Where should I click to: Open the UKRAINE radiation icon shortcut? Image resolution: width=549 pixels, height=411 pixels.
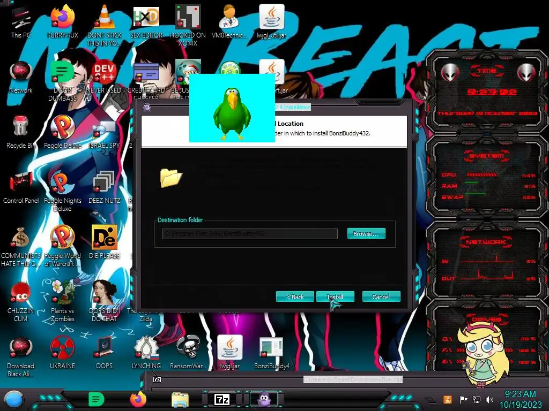pyautogui.click(x=62, y=353)
